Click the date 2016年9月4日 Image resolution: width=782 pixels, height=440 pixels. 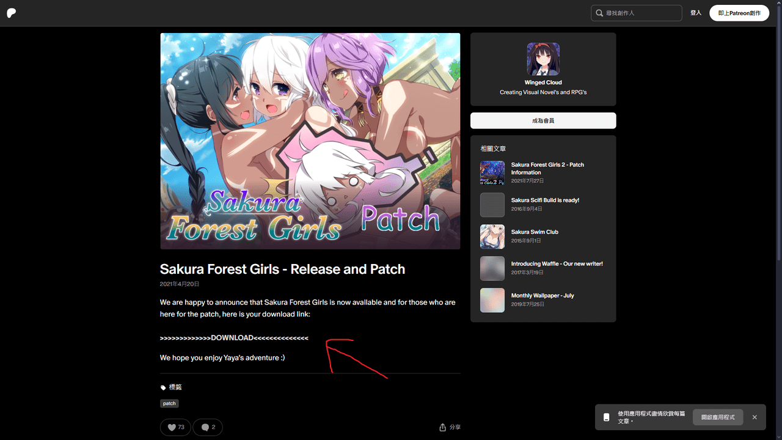526,209
